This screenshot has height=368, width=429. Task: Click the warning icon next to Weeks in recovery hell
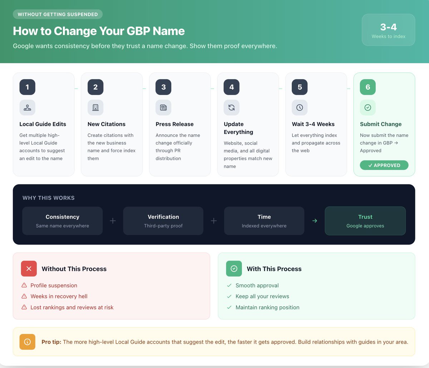coord(24,296)
